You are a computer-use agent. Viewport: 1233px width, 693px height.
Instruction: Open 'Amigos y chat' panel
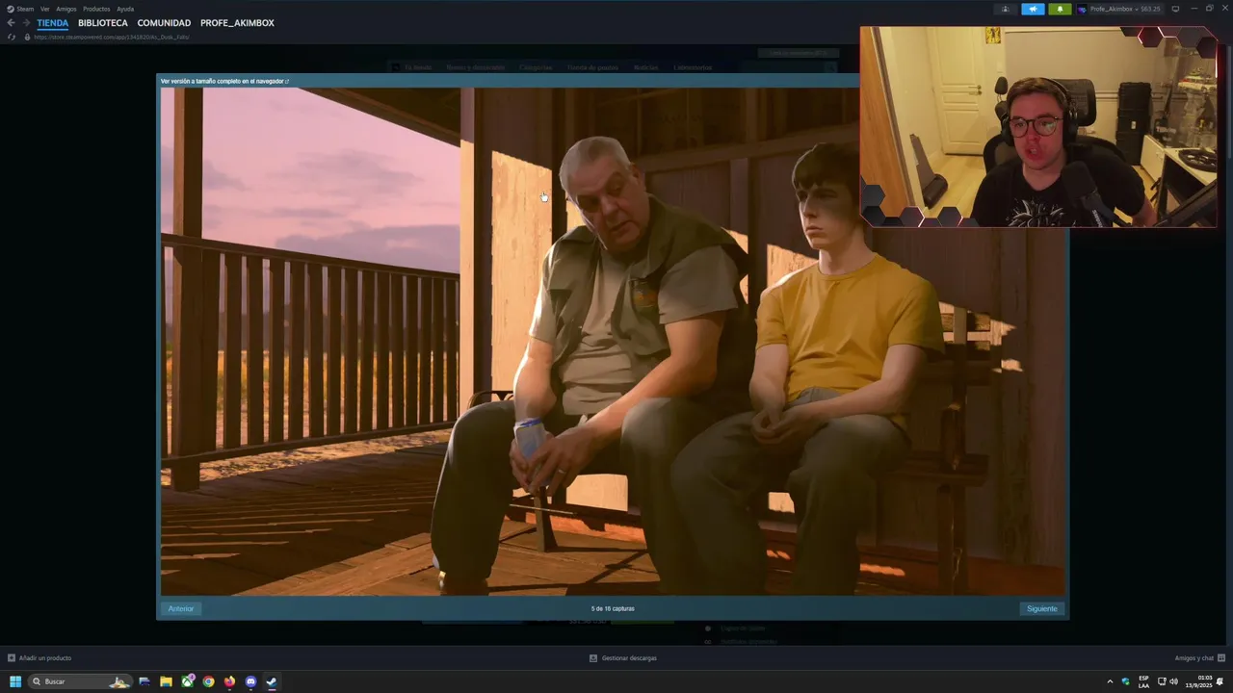pyautogui.click(x=1194, y=658)
